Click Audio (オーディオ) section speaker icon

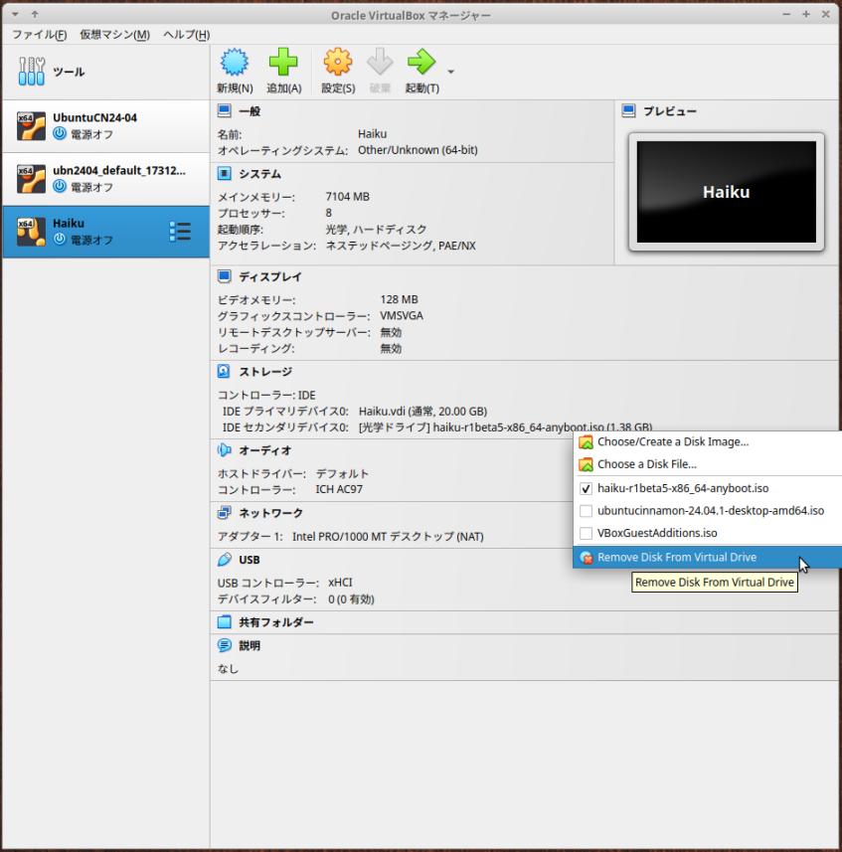tap(224, 450)
